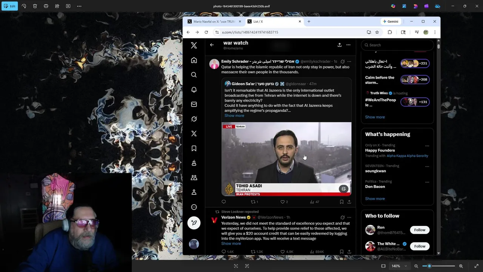
Task: Click Show more in Gideon Sa'ar quote
Action: (234, 116)
